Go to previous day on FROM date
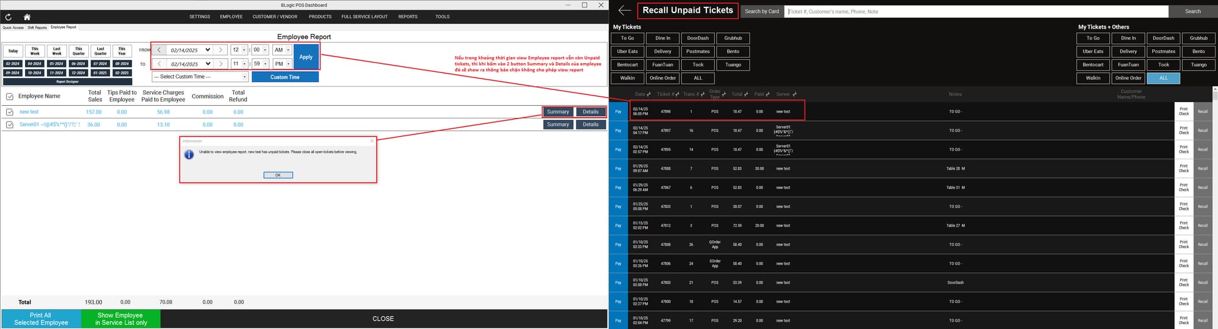Screen dimensions: 1218x329 tap(159, 50)
